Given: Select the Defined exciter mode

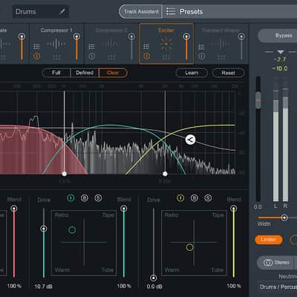Looking at the screenshot, I should pos(85,73).
